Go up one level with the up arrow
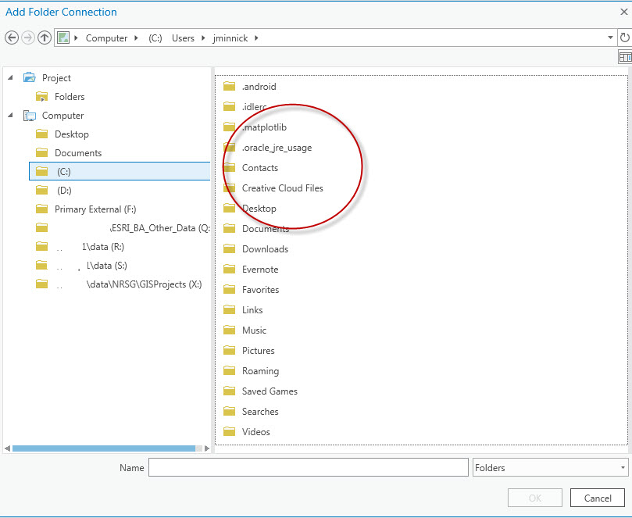Viewport: 632px width, 518px height. 45,37
